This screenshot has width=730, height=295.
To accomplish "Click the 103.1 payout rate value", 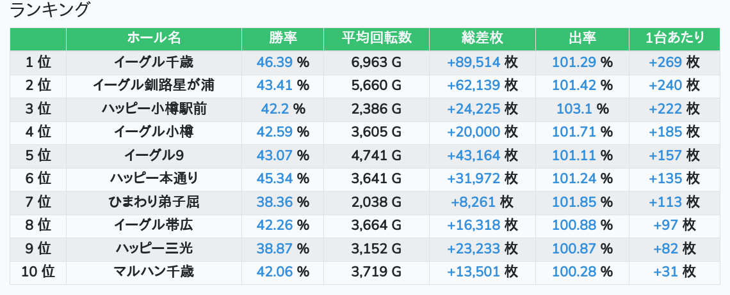I will point(574,109).
